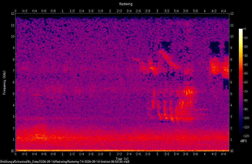This screenshot has height=164, width=252.
Task: Click the "-50" colorbar label
Action: (x=245, y=73)
